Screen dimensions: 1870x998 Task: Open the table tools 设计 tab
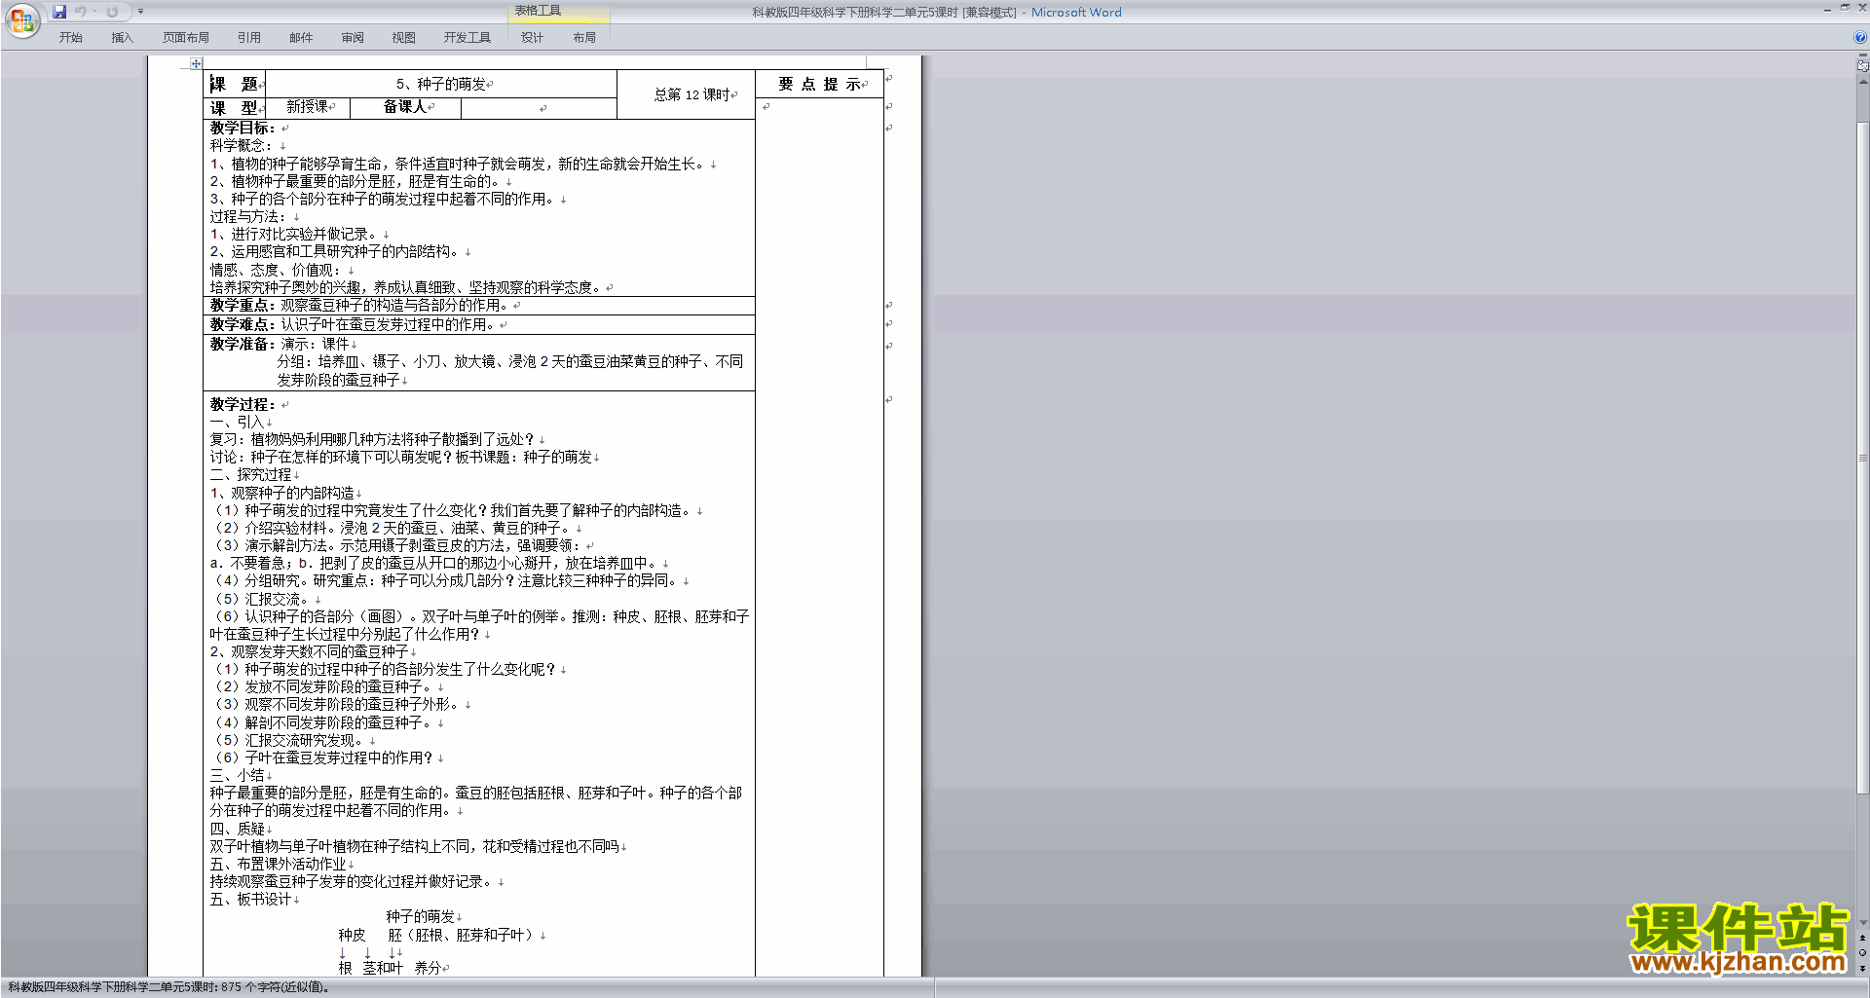[532, 38]
